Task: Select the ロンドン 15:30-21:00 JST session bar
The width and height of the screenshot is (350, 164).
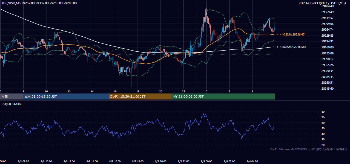Action: (x=140, y=96)
